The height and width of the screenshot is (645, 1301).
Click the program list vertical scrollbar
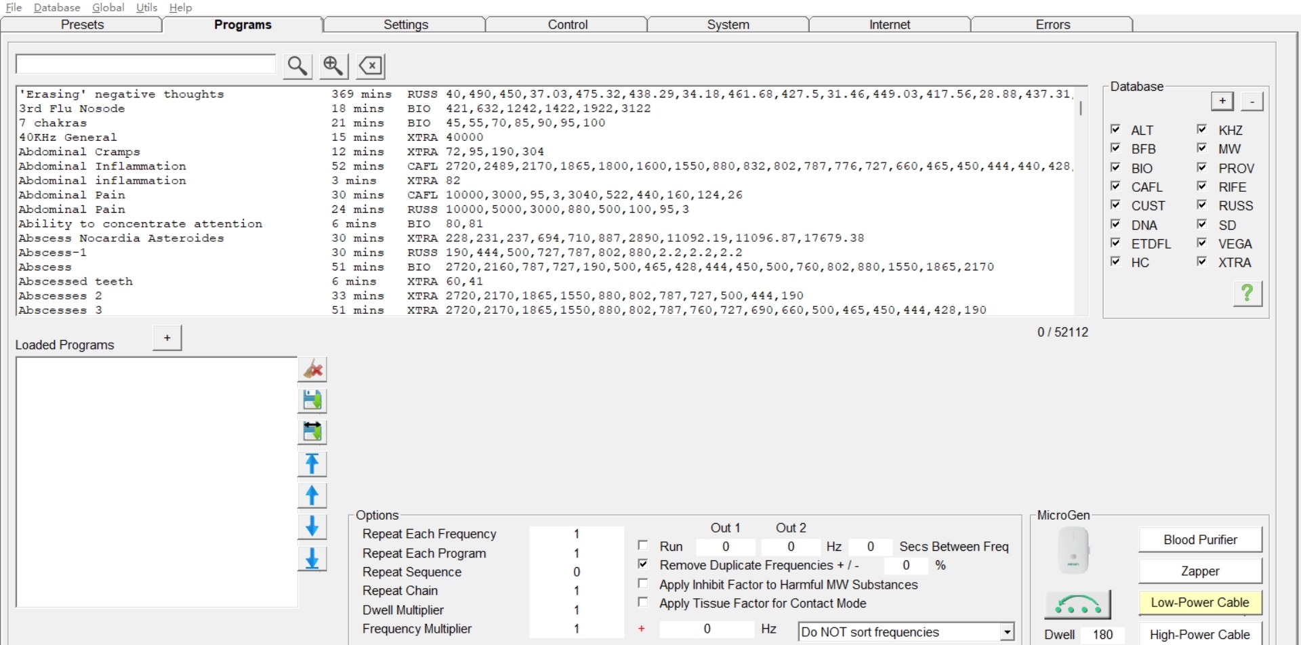[1080, 203]
